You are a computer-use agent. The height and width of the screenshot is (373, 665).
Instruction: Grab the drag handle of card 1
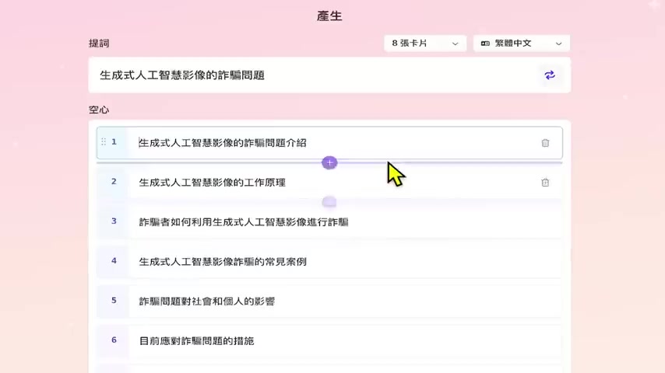[104, 142]
